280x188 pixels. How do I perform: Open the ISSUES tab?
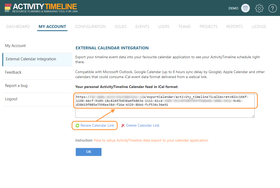[x=121, y=27]
